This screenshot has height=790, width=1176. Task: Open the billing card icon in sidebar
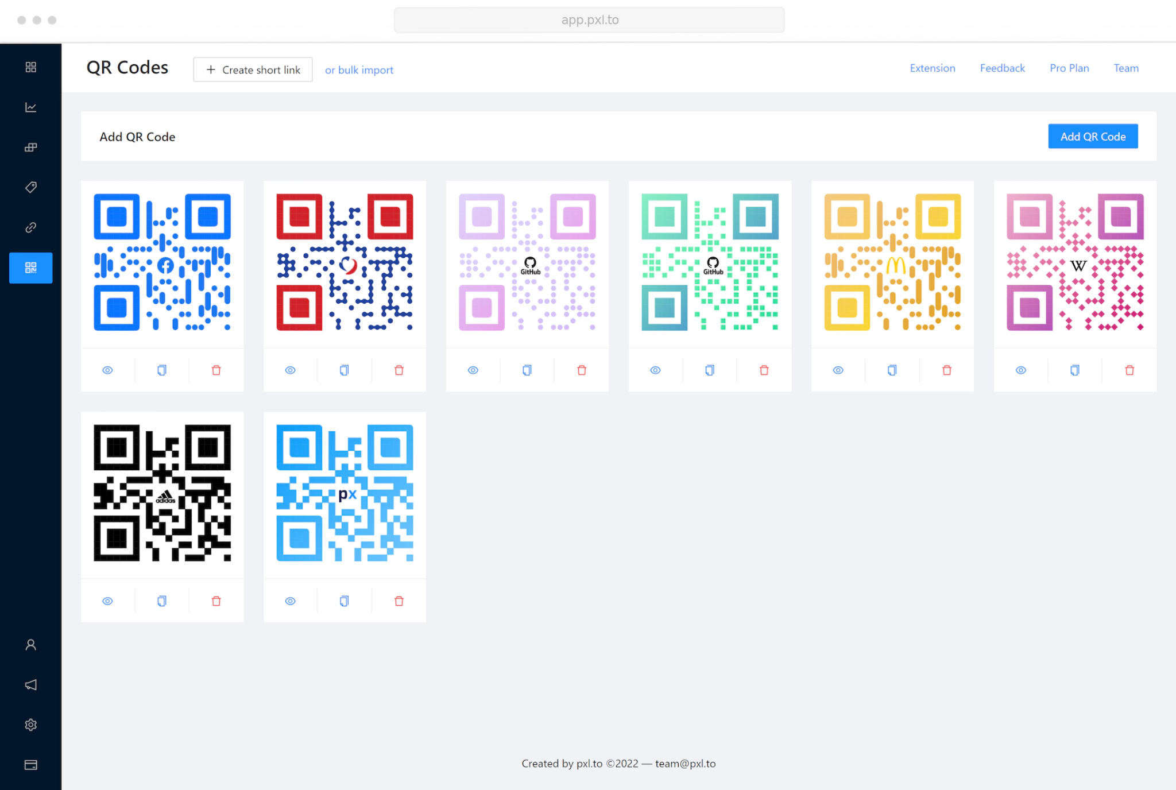[31, 765]
